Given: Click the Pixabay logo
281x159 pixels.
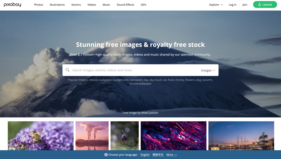Looking at the screenshot, I should (12, 5).
